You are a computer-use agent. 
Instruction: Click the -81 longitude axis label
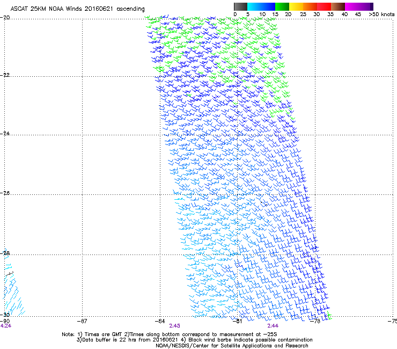coord(237,322)
